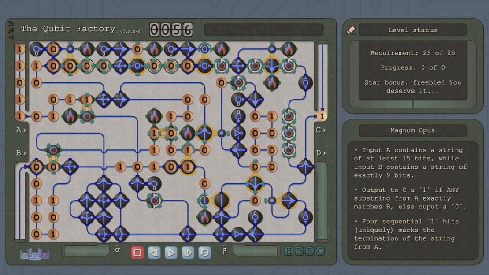Image resolution: width=489 pixels, height=275 pixels.
Task: Click the 'Requirement: 25 of 25' status line
Action: click(x=413, y=53)
